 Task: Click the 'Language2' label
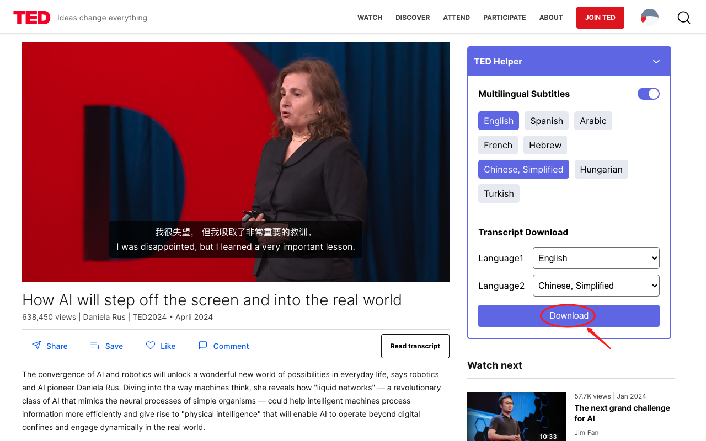pos(501,286)
